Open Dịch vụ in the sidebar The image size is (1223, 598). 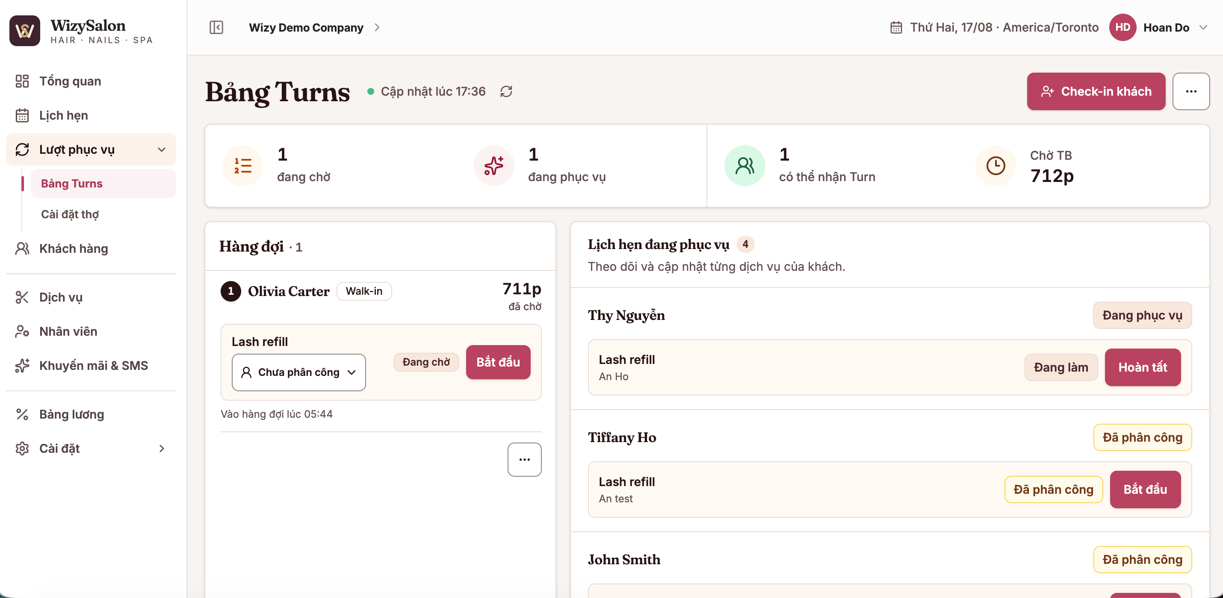(91, 297)
